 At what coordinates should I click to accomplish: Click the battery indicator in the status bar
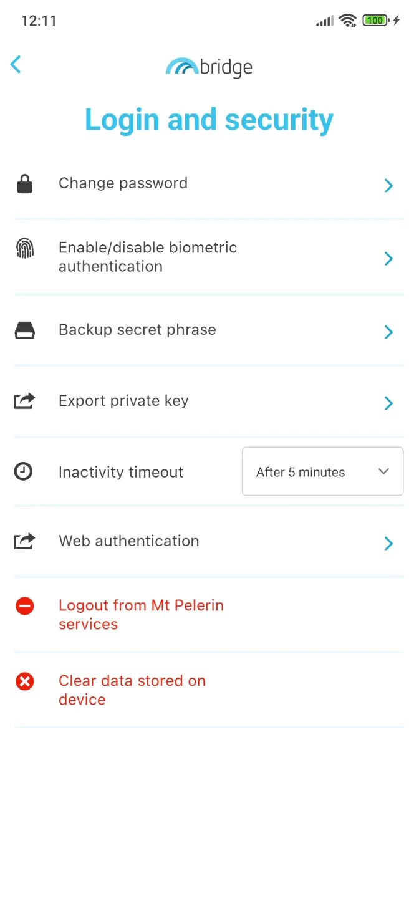[375, 19]
